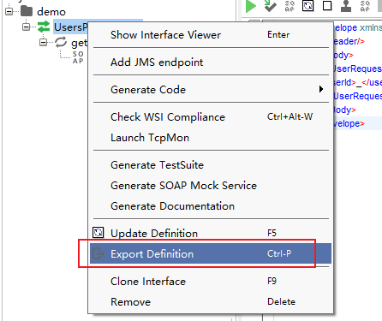Click the Update Definition refresh icon in menu
Viewport: 382px width, 321px height.
click(98, 233)
